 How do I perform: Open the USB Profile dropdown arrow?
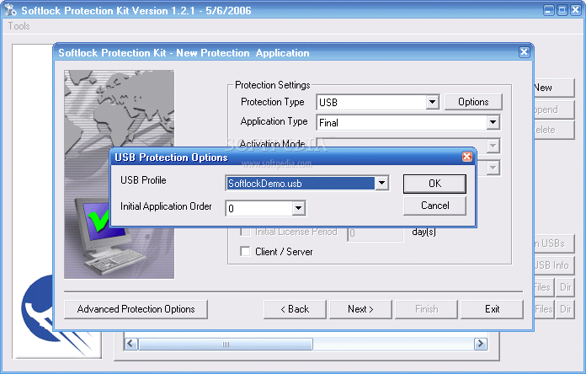coord(381,184)
